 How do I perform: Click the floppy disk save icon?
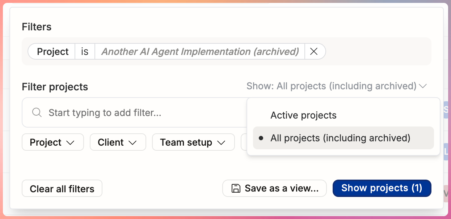[x=236, y=188]
